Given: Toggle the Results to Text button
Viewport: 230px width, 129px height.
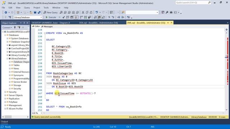Looking at the screenshot, I should pyautogui.click(x=95, y=17).
